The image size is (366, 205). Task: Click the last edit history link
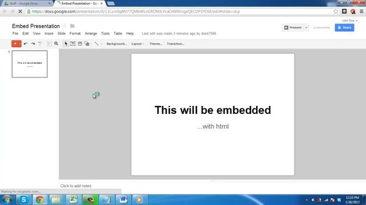pos(179,34)
